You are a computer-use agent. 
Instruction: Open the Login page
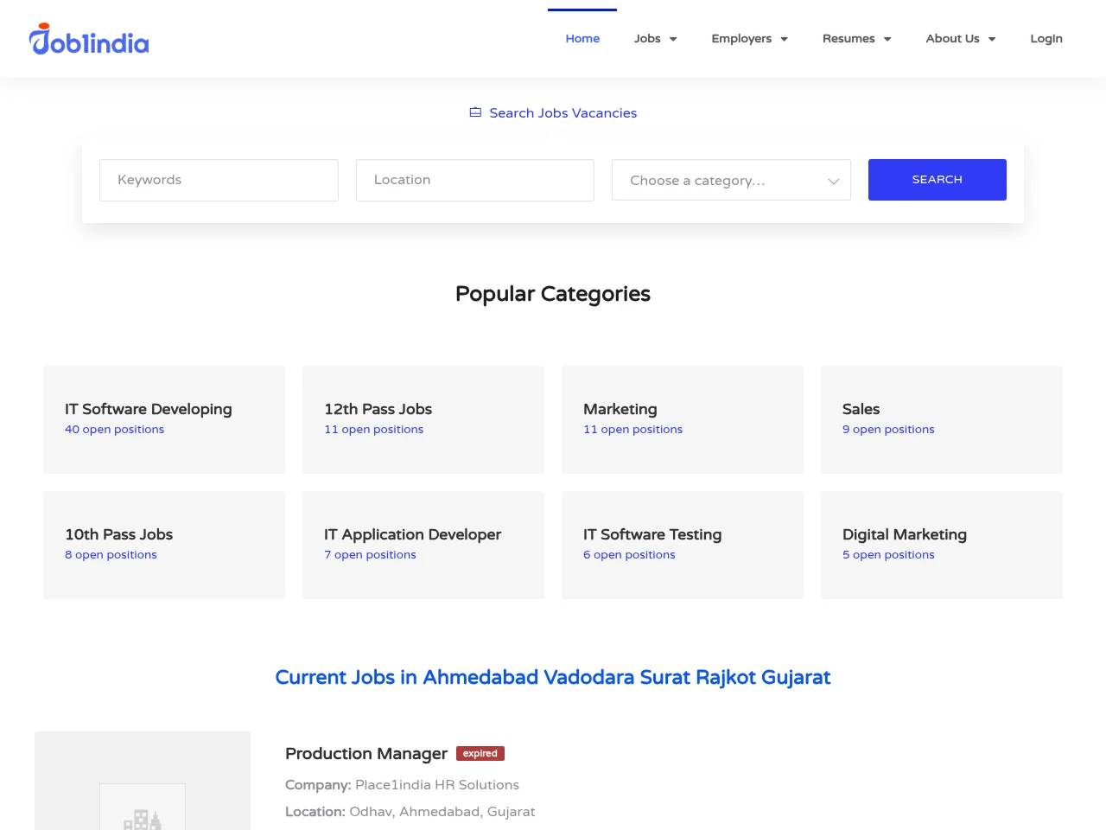click(1046, 39)
